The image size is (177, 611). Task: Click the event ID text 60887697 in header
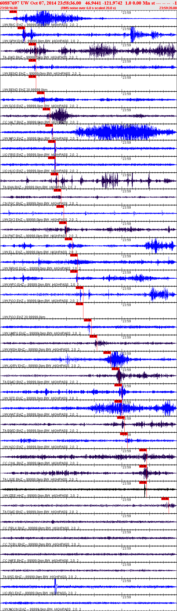pyautogui.click(x=9, y=3)
